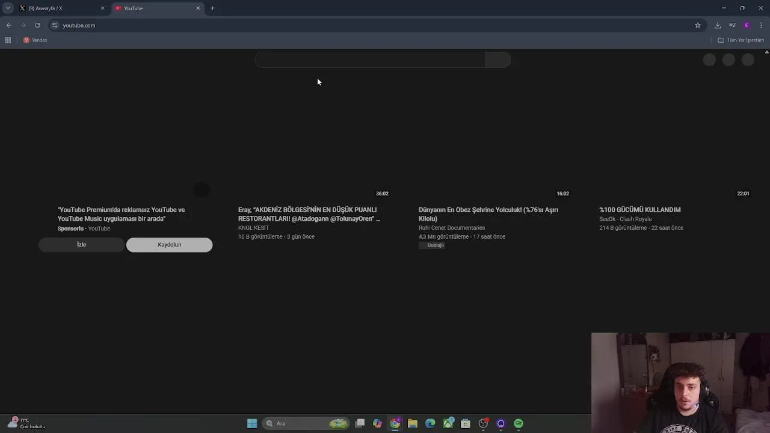The image size is (770, 433).
Task: Click the Kaydolun button
Action: [169, 245]
